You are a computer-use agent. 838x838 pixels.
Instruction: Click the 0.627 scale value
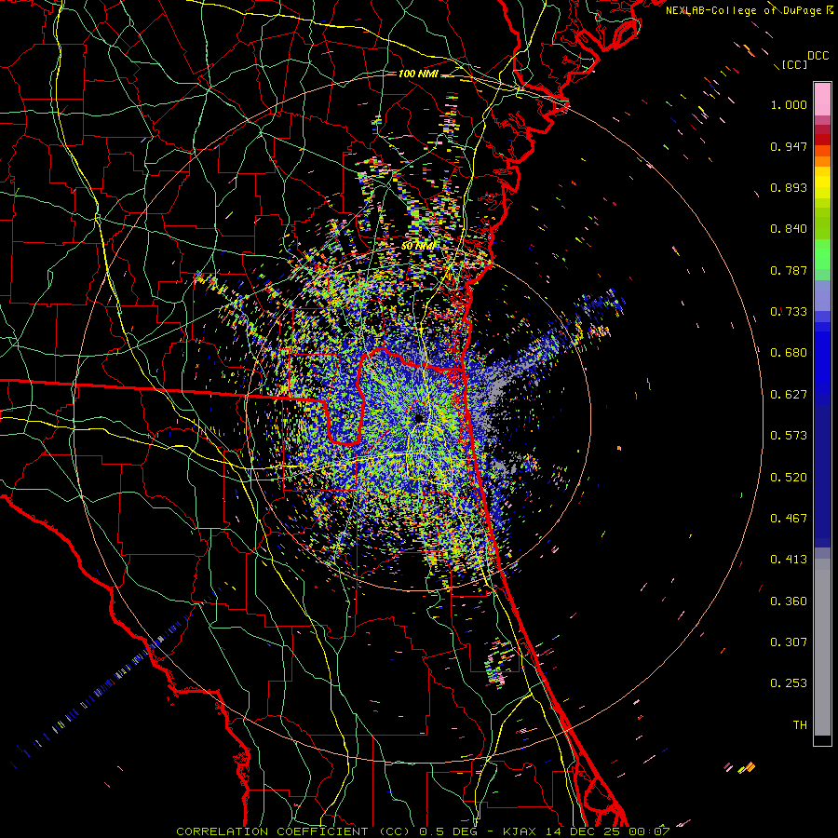(x=789, y=395)
